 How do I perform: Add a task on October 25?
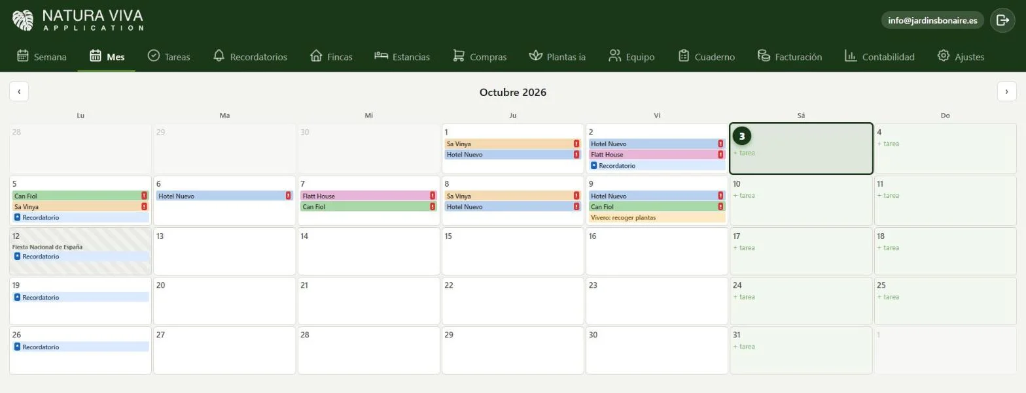point(888,296)
